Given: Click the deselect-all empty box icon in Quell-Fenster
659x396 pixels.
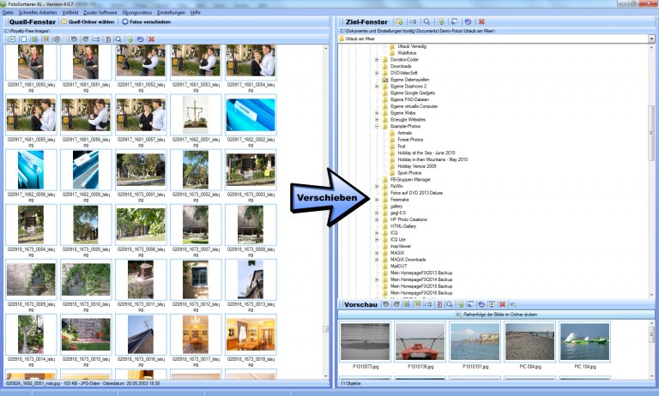Looking at the screenshot, I should click(25, 39).
